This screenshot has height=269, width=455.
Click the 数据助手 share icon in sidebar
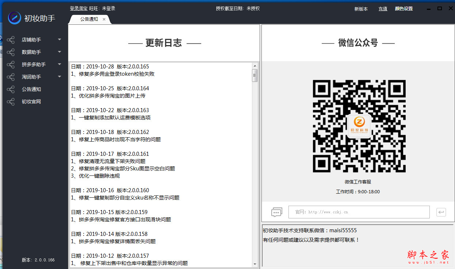coord(11,52)
